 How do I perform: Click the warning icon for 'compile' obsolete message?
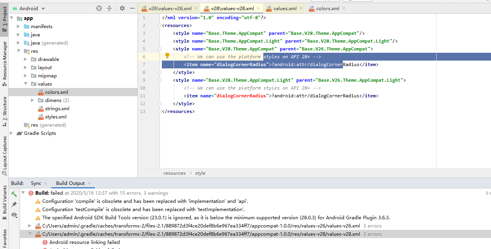click(x=38, y=201)
